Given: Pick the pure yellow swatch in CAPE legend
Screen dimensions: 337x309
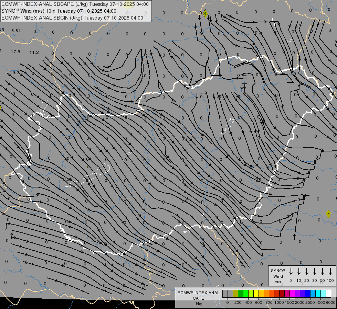Looking at the screenshot, I should click(x=256, y=294).
